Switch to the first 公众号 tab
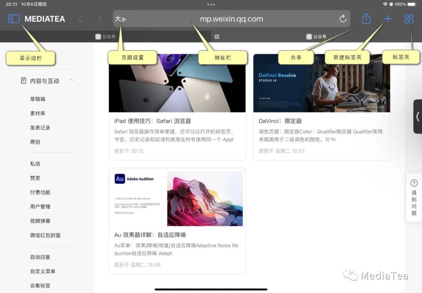This screenshot has height=293, width=422. pos(105,36)
